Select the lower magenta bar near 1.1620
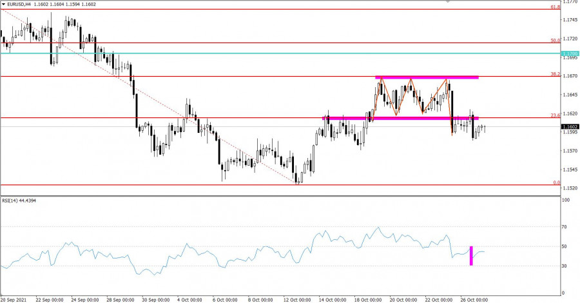Viewport: 580px width, 303px height. coord(401,119)
